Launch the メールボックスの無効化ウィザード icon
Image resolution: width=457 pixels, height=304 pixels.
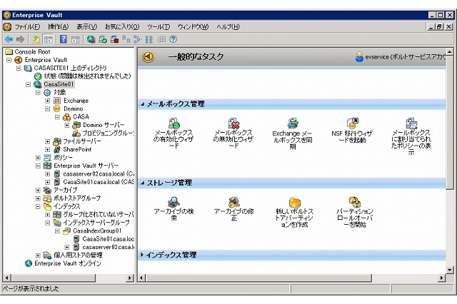point(233,123)
